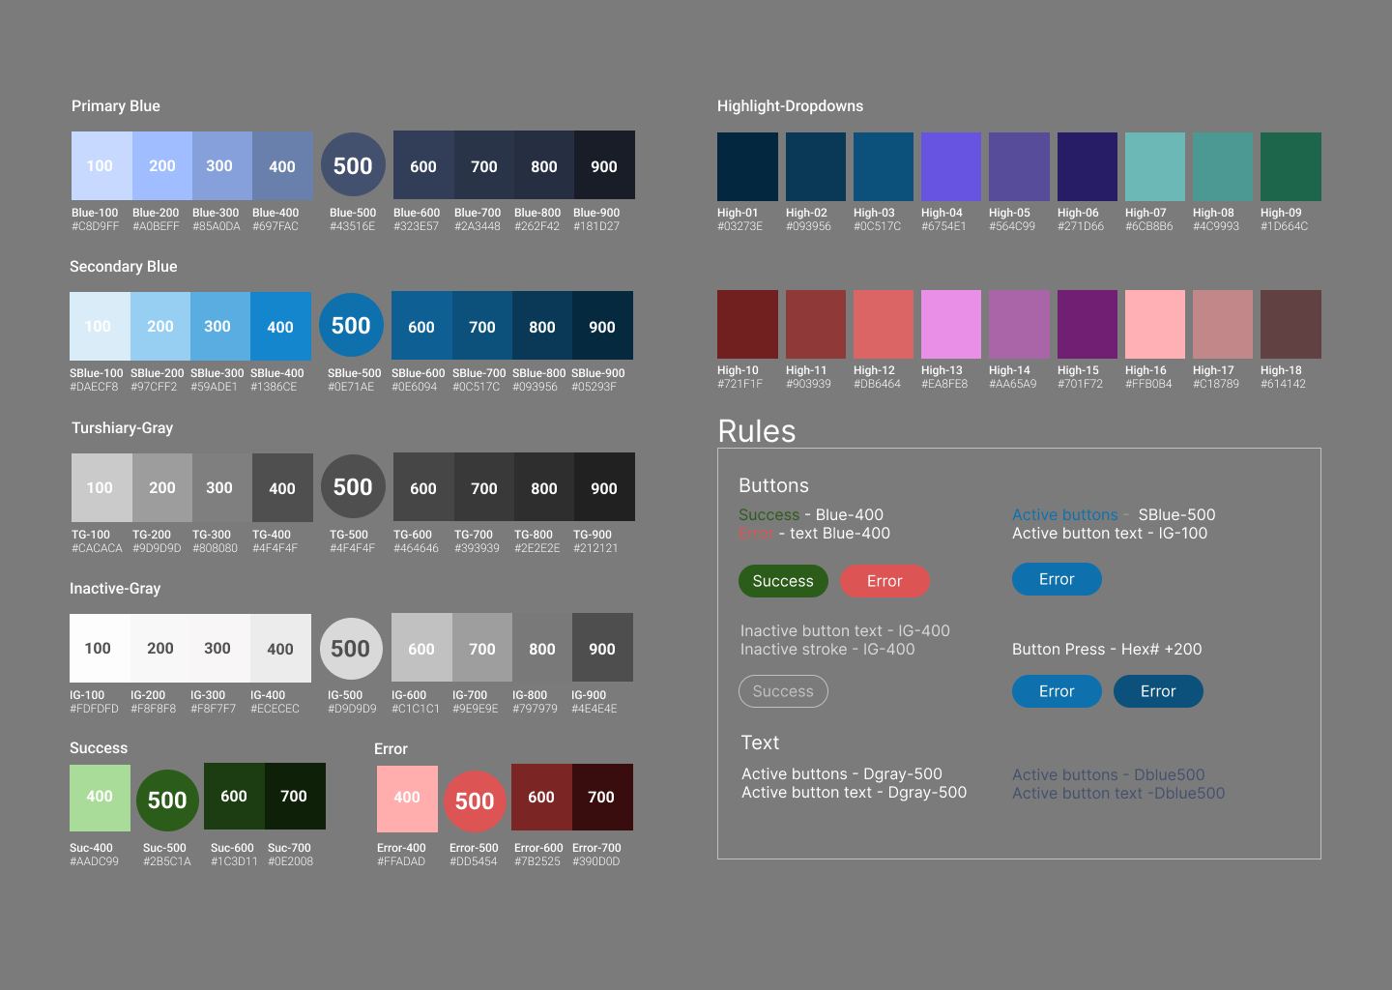
Task: Pick the High-09 green swatch
Action: click(x=1290, y=166)
